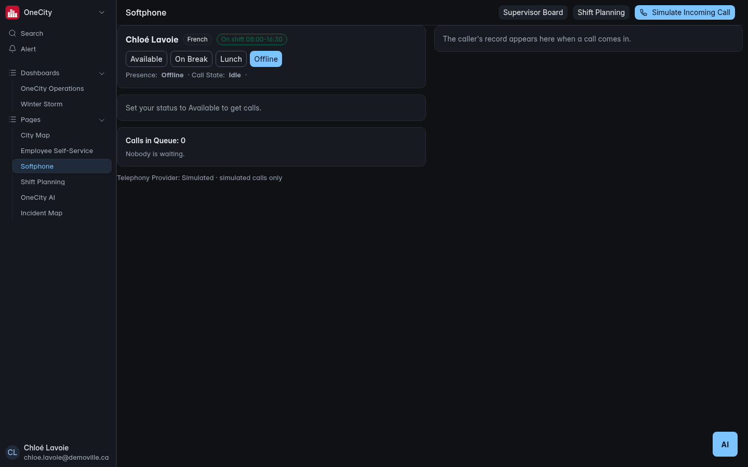Viewport: 748px width, 467px height.
Task: Click the On shift 08:00-16:30 badge
Action: (x=252, y=39)
